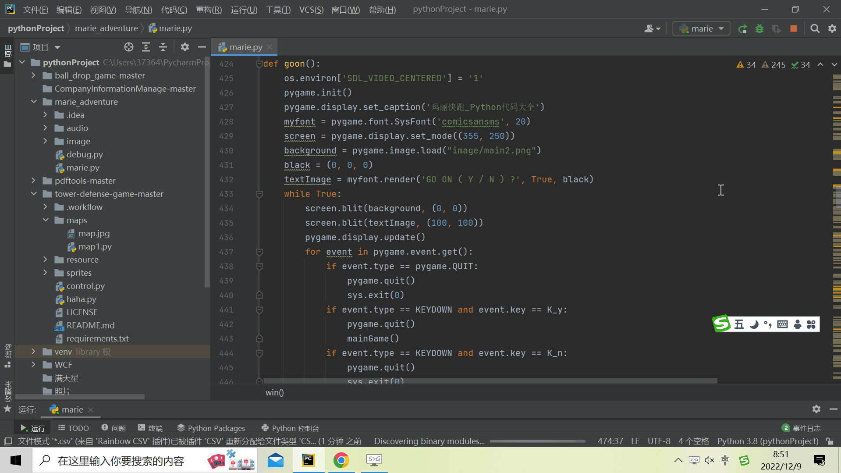Viewport: 841px width, 473px height.
Task: Start debugging with the bug icon
Action: pyautogui.click(x=759, y=29)
